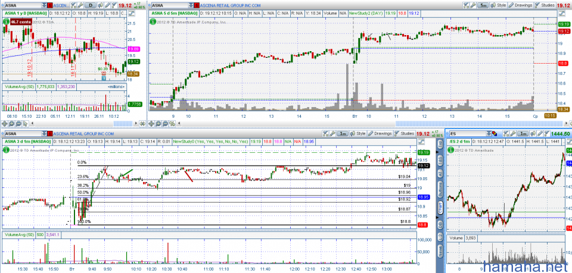
Task: Zoom out using magnifier under daily chart
Action: [x=18, y=123]
